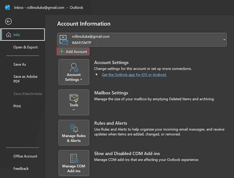The image size is (234, 178).
Task: Click the Account Information heading
Action: [x=84, y=24]
